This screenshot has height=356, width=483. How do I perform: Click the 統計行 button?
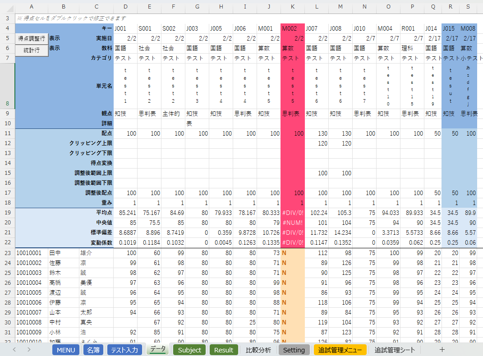[x=32, y=50]
